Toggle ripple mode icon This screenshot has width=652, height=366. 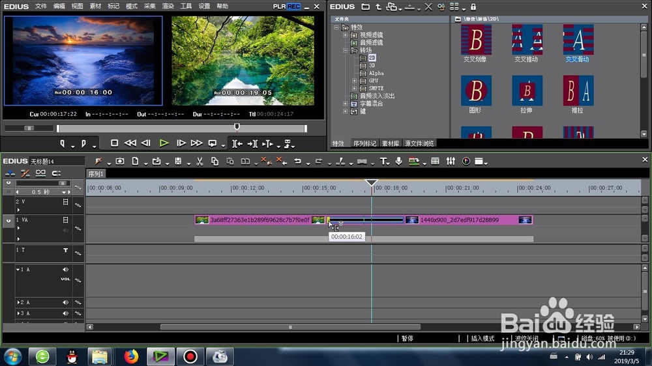point(25,173)
